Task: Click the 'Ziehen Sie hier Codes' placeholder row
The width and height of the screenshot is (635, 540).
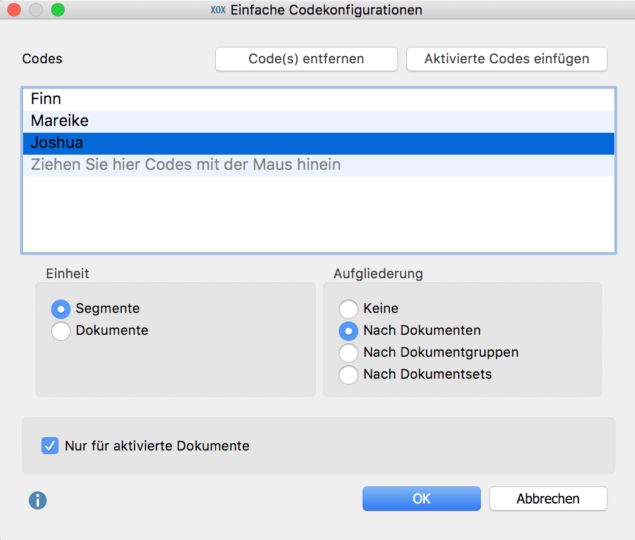Action: tap(319, 165)
